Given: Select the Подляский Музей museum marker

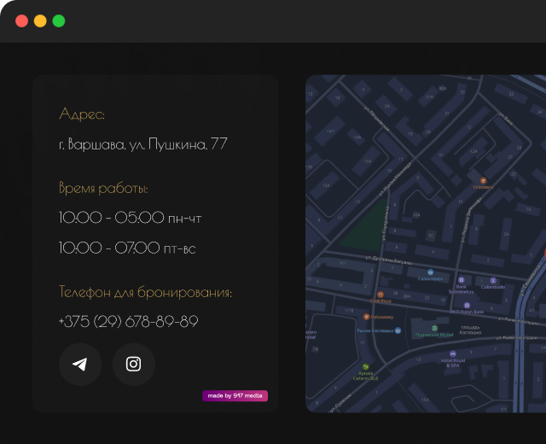Looking at the screenshot, I should (x=433, y=329).
